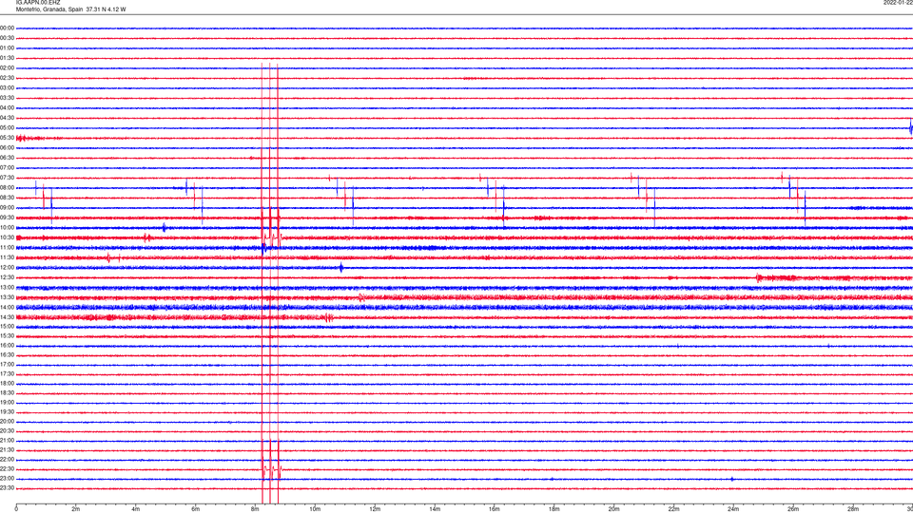Select the "01:30" time row label
Screen dimensions: 913x513
[x=7, y=58]
